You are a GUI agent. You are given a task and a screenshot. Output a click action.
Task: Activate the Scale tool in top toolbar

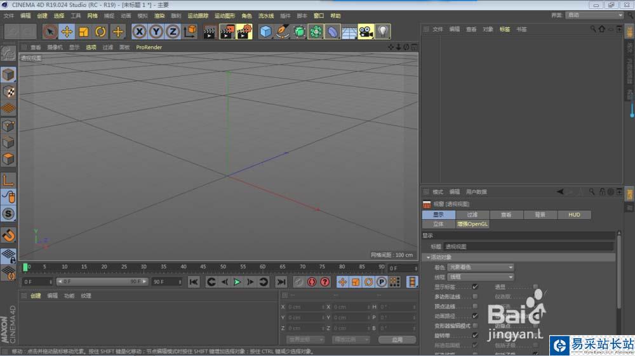[84, 32]
